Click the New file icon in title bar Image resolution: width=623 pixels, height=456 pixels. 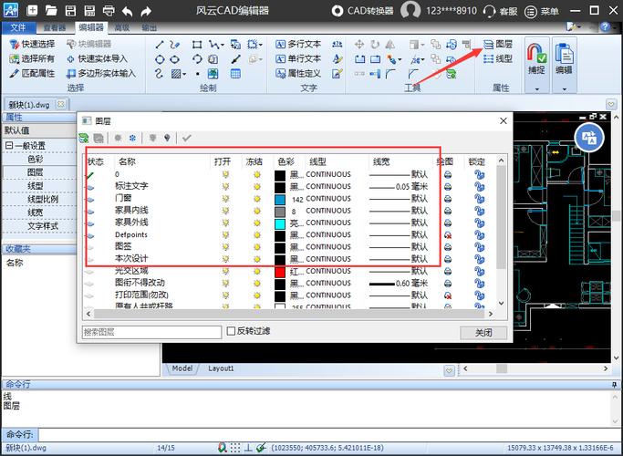tap(32, 10)
